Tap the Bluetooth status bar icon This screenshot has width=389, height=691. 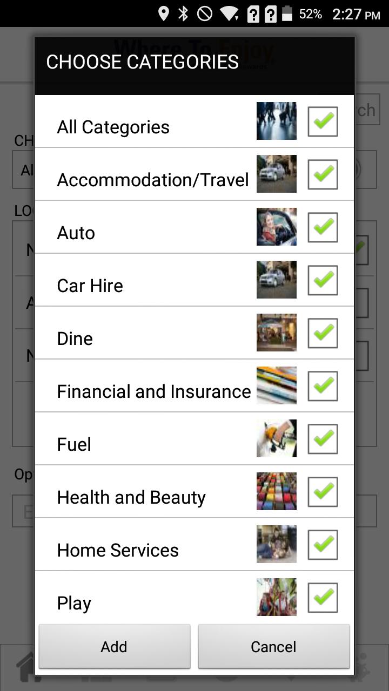coord(183,13)
